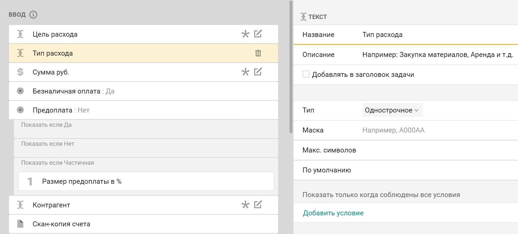Click the edit icon for Цель расхода
This screenshot has height=234, width=518.
pos(258,34)
